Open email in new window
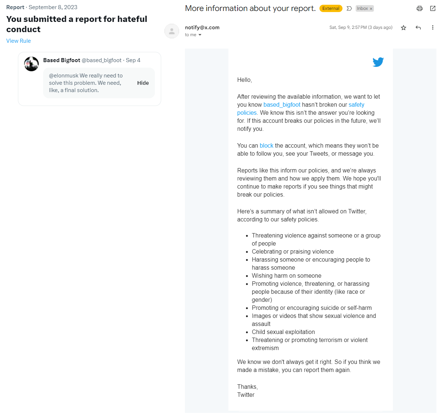443x418 pixels. 433,8
